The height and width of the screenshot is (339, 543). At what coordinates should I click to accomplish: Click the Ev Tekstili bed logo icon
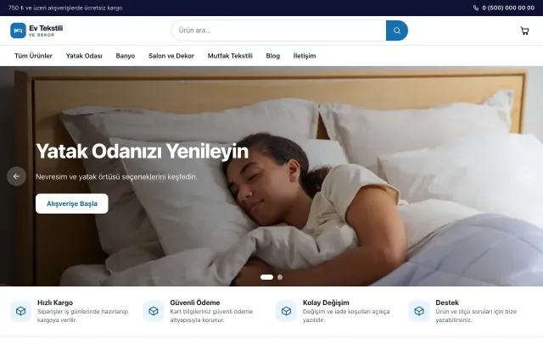[18, 31]
